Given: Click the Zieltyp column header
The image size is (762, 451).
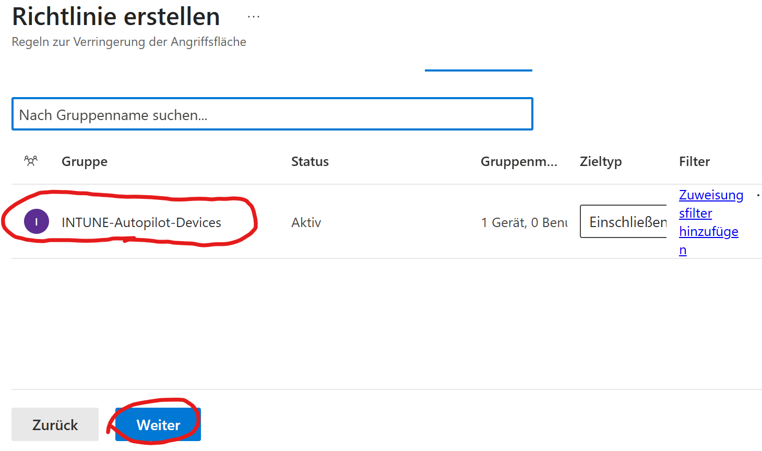Looking at the screenshot, I should (601, 162).
